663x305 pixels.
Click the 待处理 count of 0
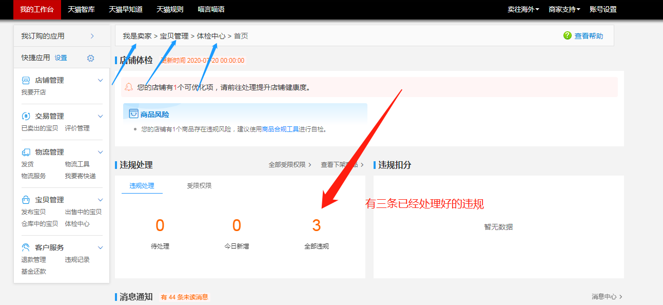(x=160, y=225)
